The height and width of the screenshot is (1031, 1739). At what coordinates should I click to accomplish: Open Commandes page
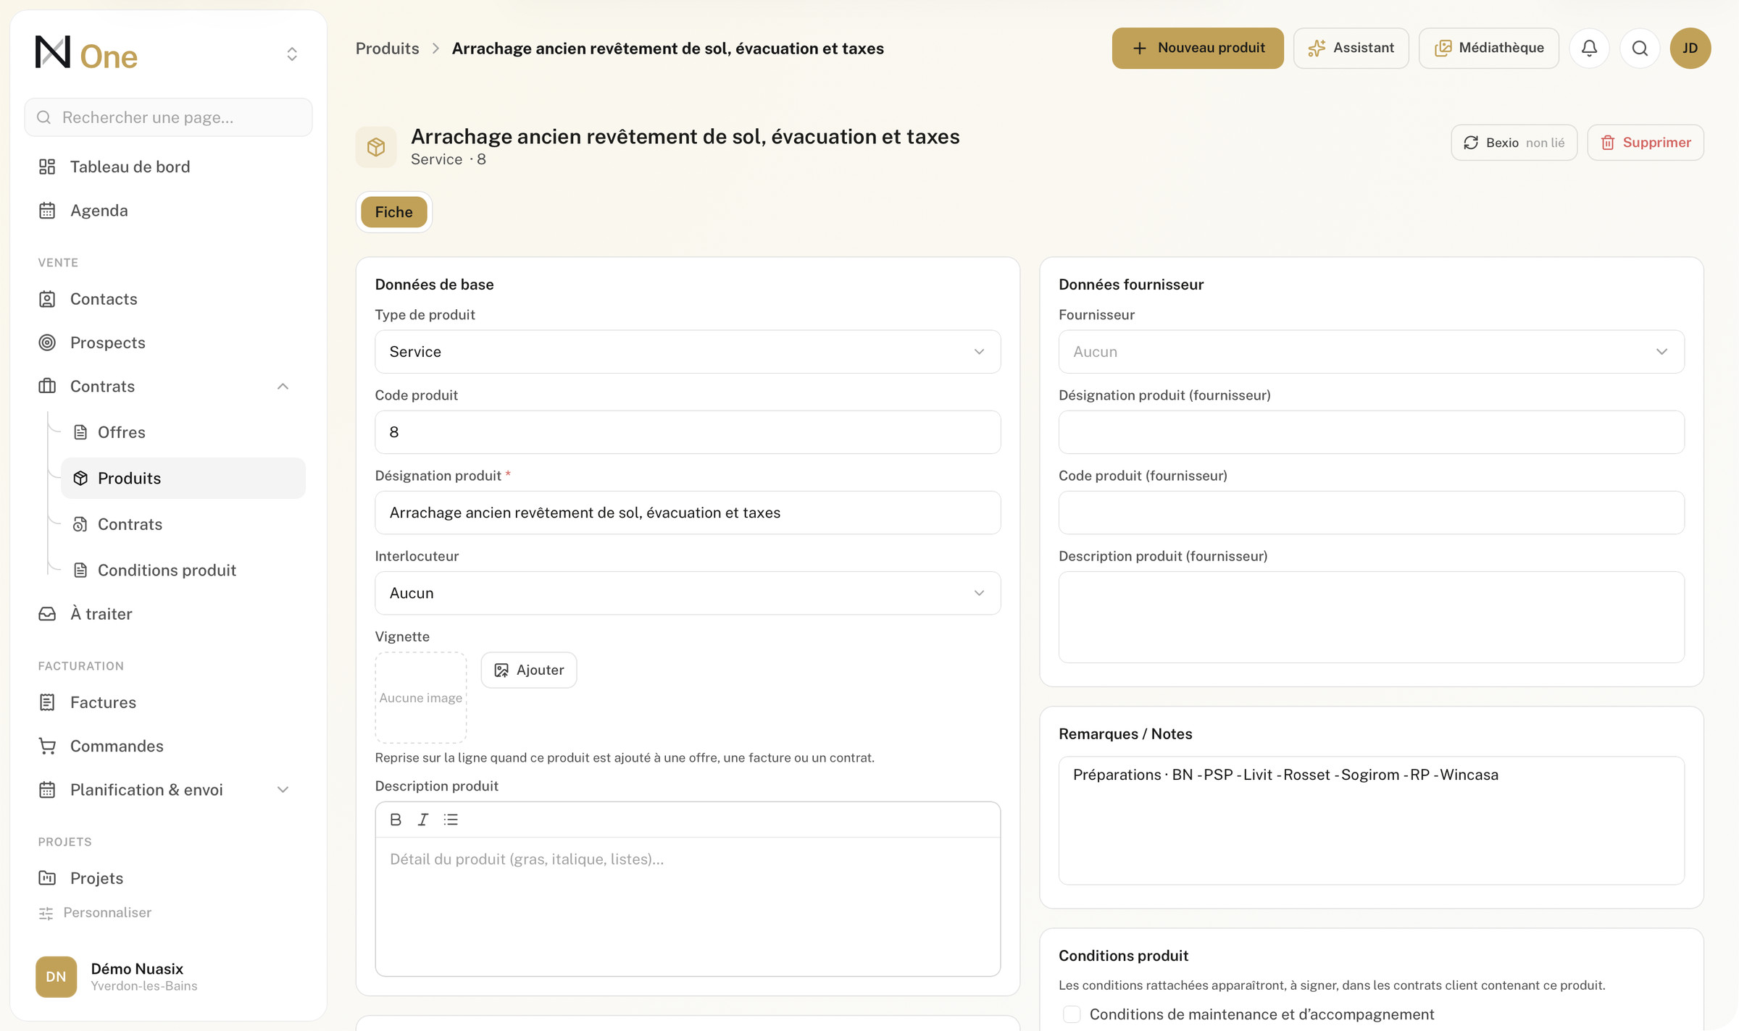[x=168, y=746]
